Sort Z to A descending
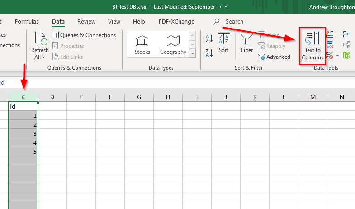This screenshot has height=209, width=355. pyautogui.click(x=209, y=53)
